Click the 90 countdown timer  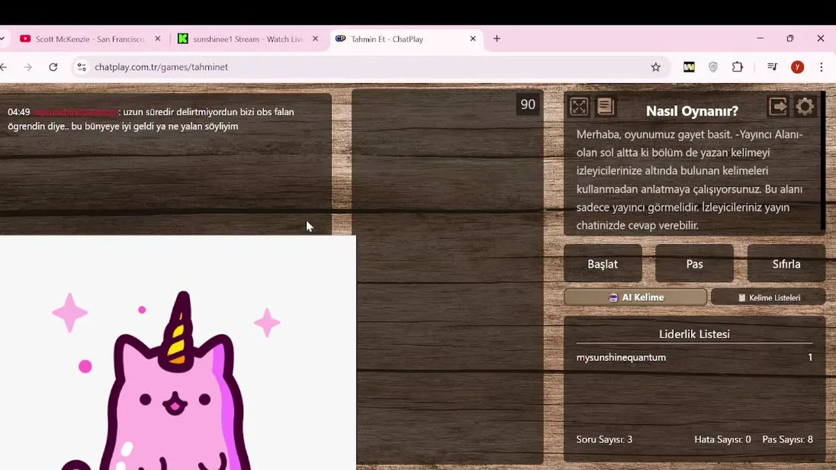[528, 104]
